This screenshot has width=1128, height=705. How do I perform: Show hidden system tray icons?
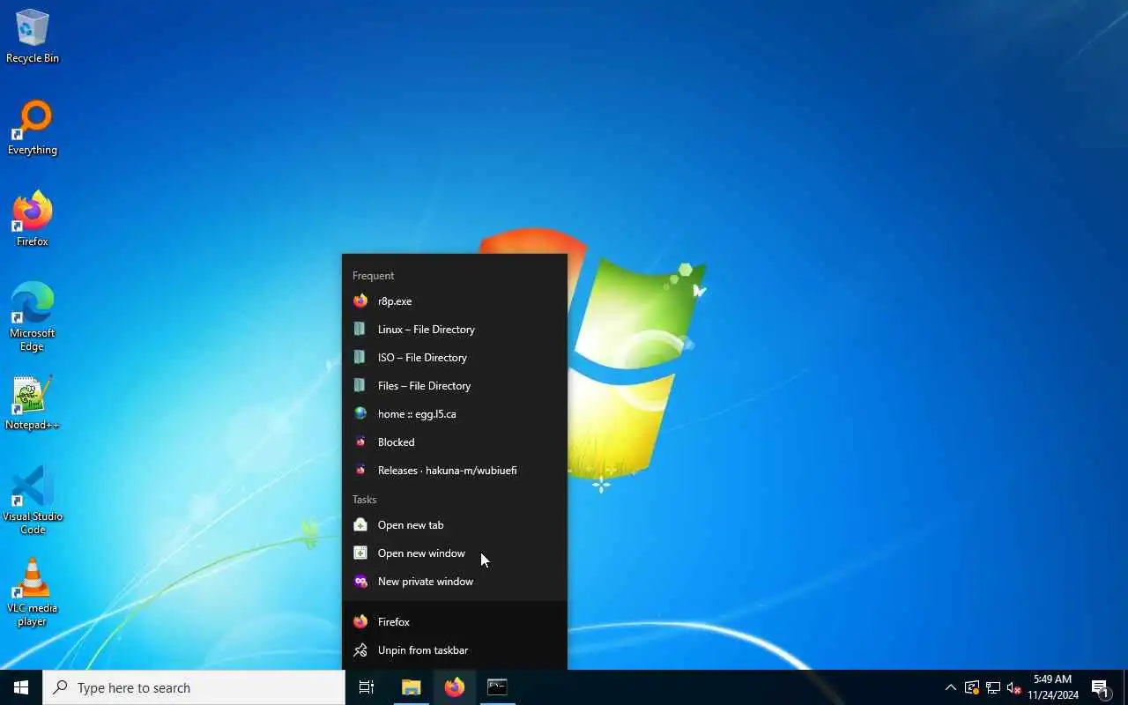pos(950,687)
